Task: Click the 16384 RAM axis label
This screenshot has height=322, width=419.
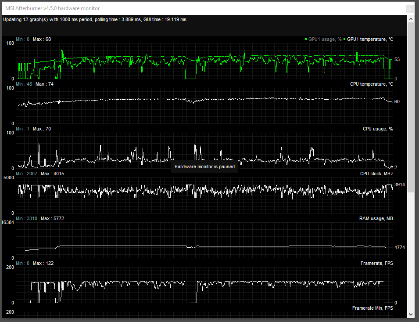Action: click(x=7, y=223)
